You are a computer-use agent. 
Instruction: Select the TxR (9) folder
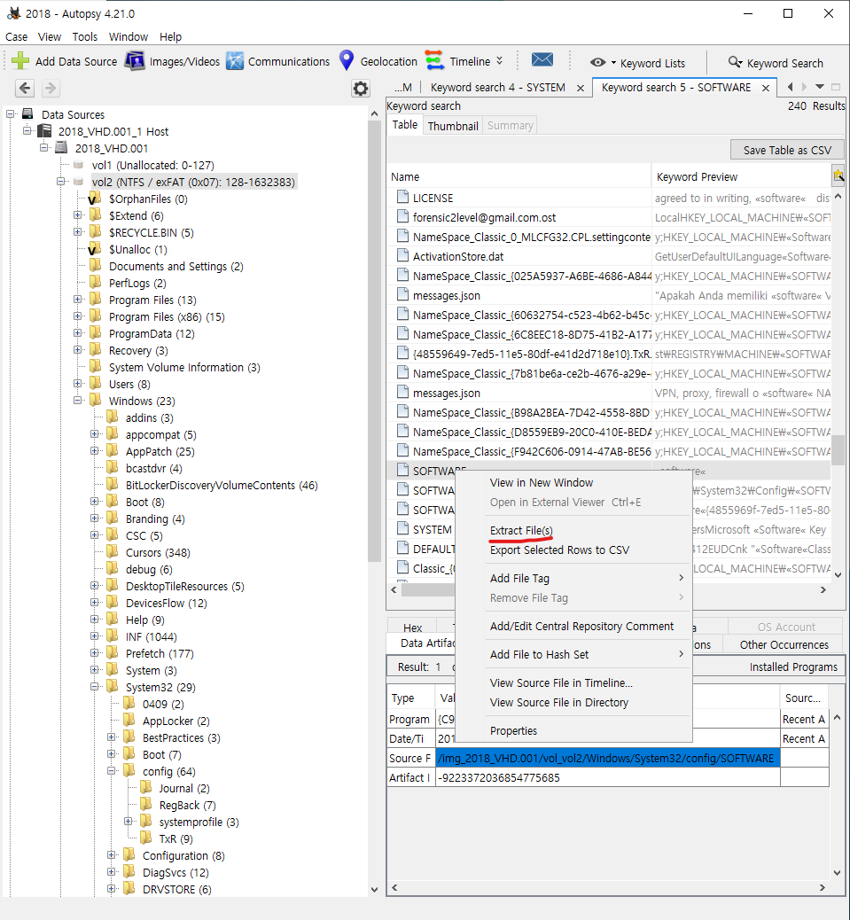click(x=176, y=838)
